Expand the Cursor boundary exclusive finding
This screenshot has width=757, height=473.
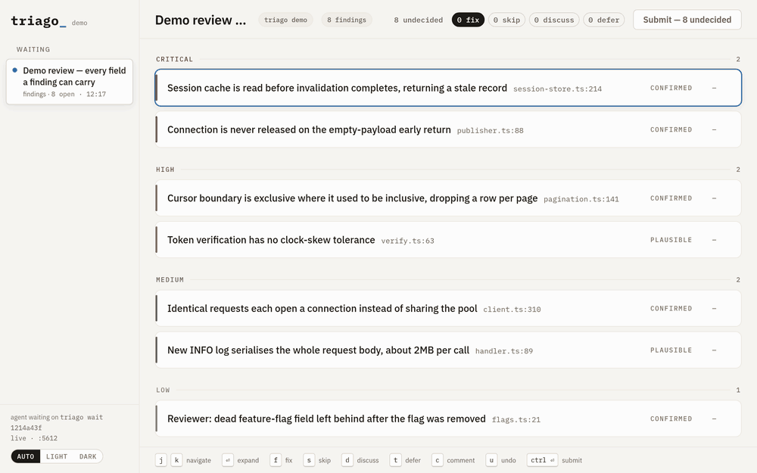pyautogui.click(x=448, y=198)
